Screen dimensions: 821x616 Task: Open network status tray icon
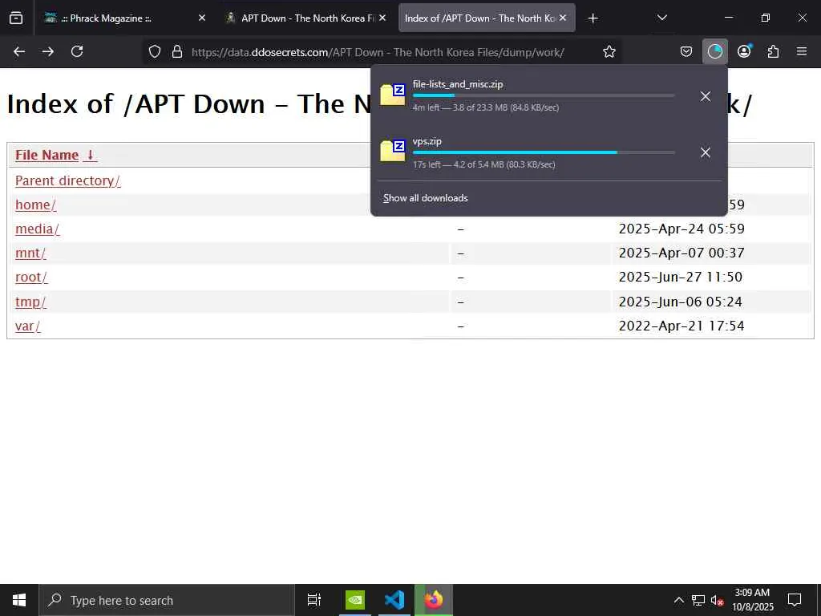point(698,600)
